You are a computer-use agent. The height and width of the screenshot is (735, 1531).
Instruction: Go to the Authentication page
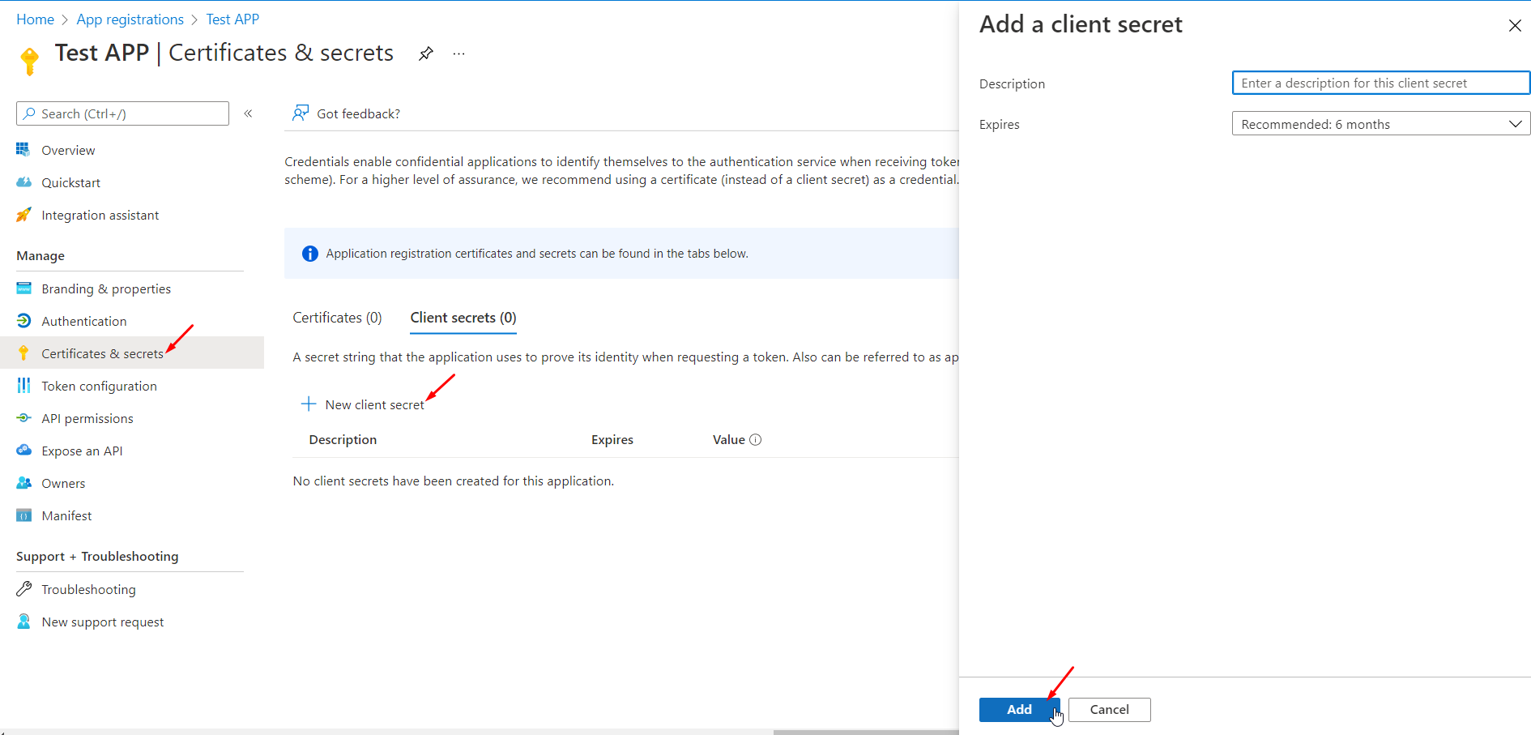click(84, 322)
